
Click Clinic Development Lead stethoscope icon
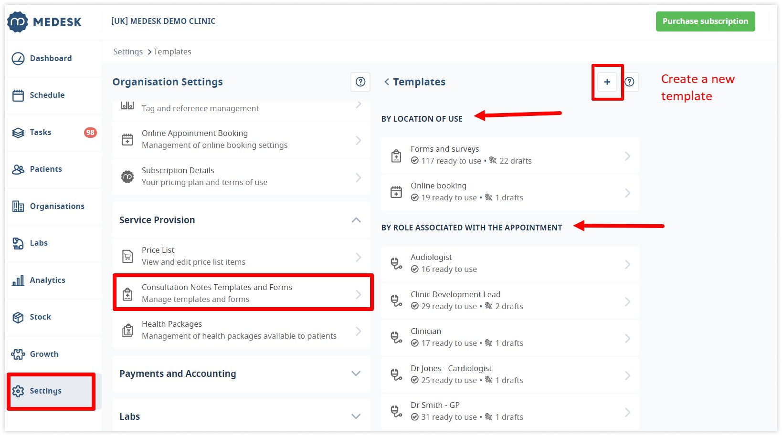click(396, 301)
